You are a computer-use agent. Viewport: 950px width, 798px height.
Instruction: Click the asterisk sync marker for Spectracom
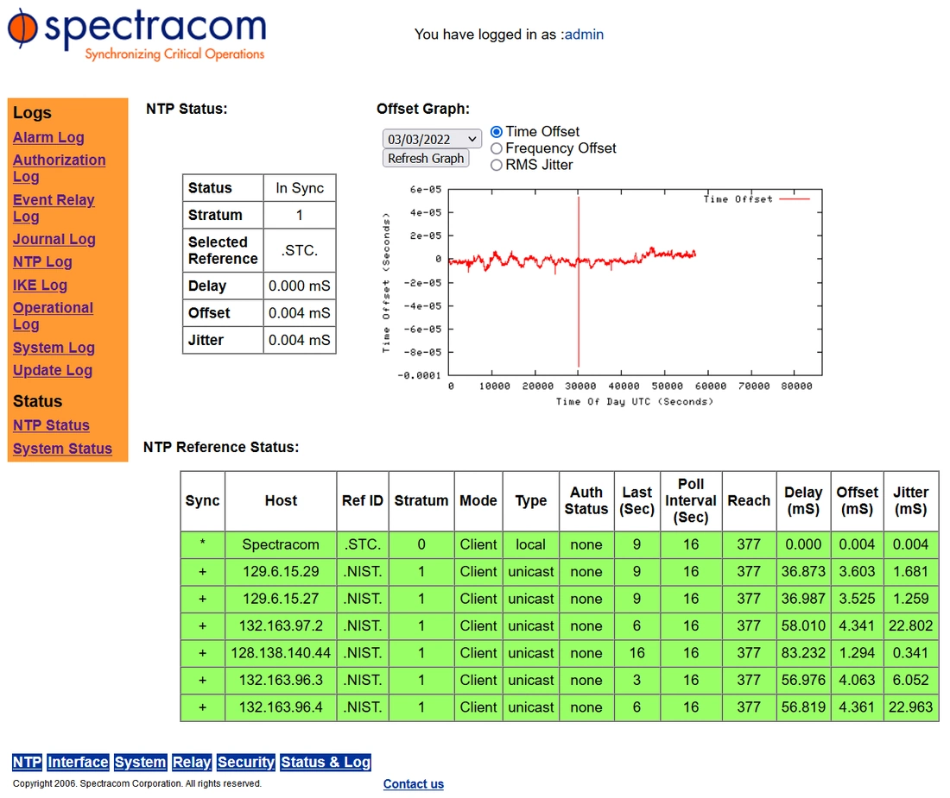[202, 544]
